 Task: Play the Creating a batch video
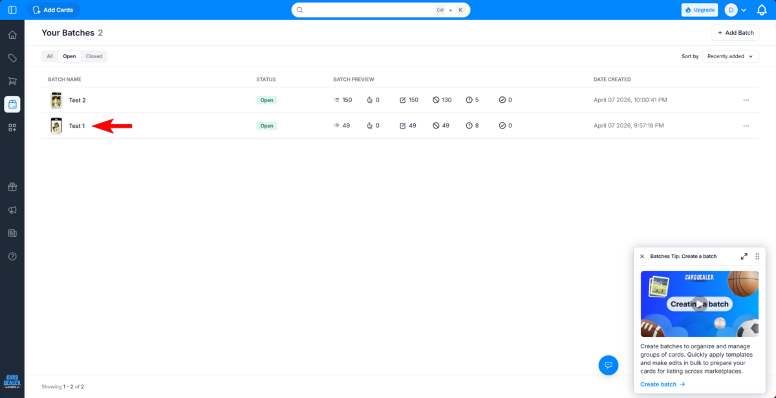pos(699,304)
